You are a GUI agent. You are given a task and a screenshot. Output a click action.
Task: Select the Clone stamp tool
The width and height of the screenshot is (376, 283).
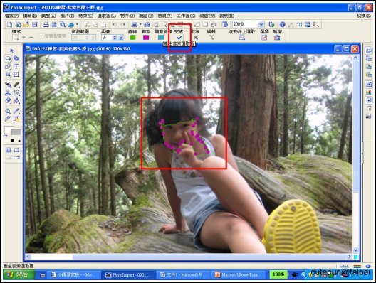click(8, 92)
